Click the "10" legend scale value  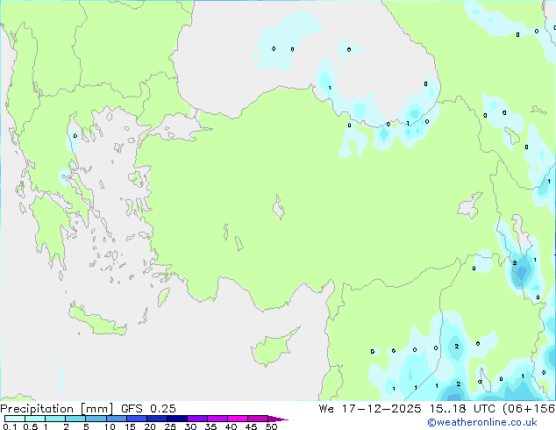[x=110, y=426]
